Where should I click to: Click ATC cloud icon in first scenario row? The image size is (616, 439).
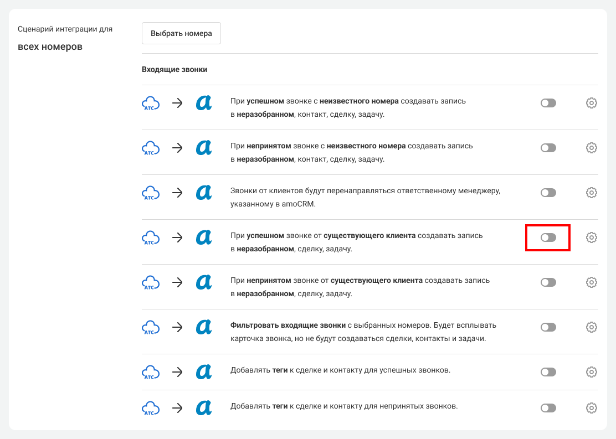click(x=151, y=103)
